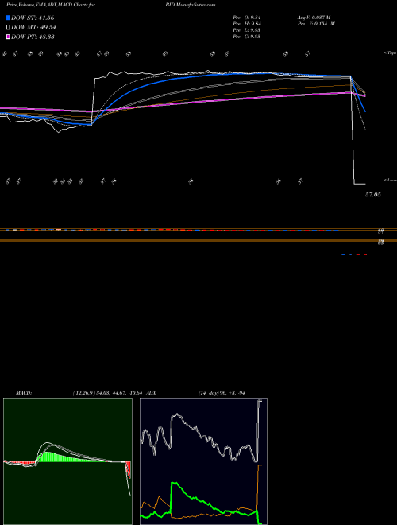Click the 'Pre H: 9.84' value
The image size is (397, 525).
247,24
